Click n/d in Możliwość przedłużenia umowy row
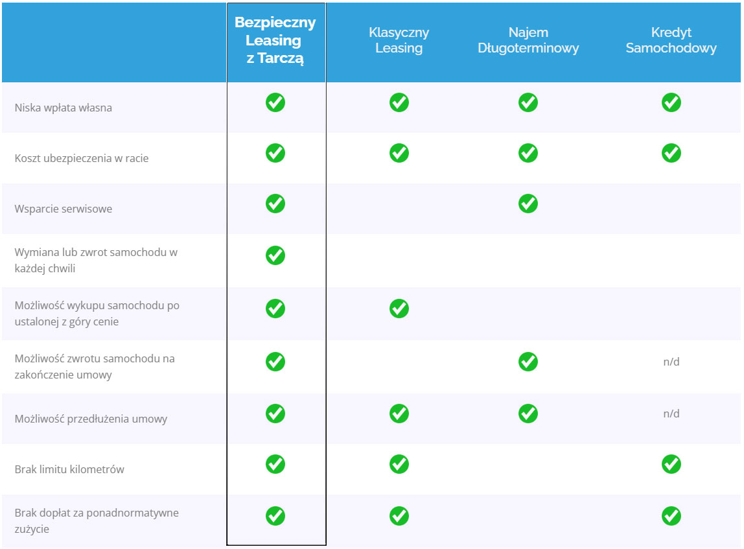Viewport: 744px width, 549px height. [x=671, y=414]
